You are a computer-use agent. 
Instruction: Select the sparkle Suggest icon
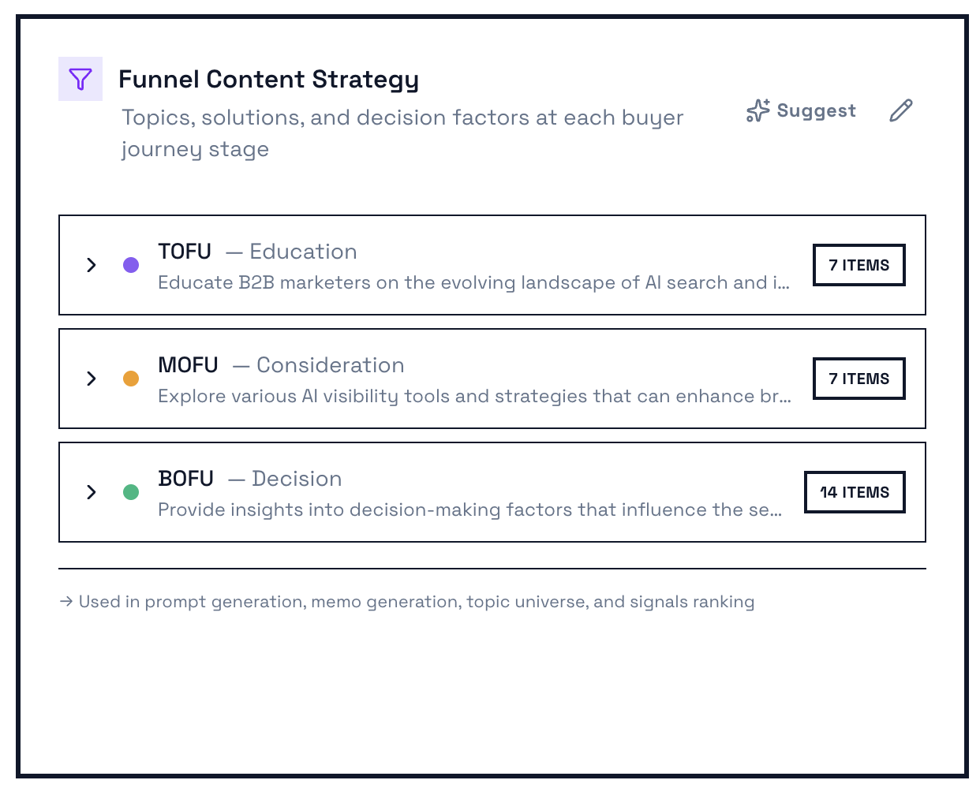click(x=757, y=110)
